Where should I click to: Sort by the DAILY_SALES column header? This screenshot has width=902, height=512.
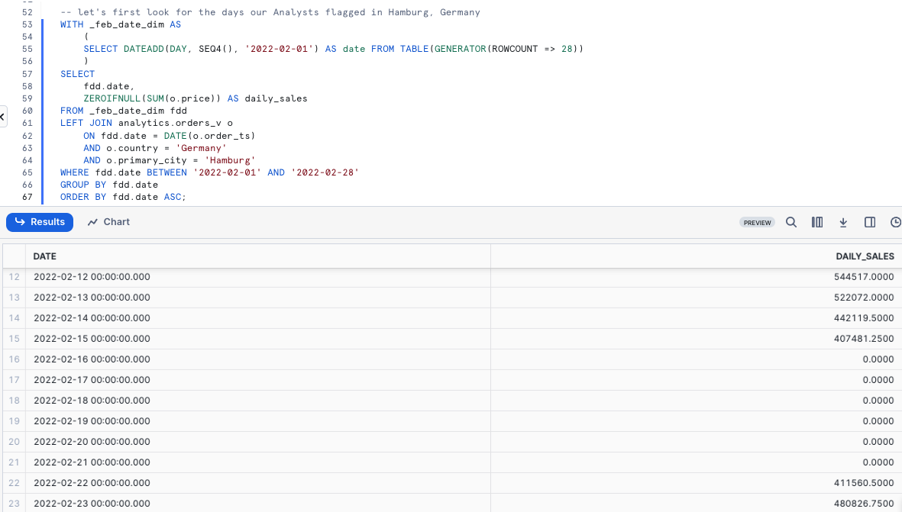tap(865, 256)
